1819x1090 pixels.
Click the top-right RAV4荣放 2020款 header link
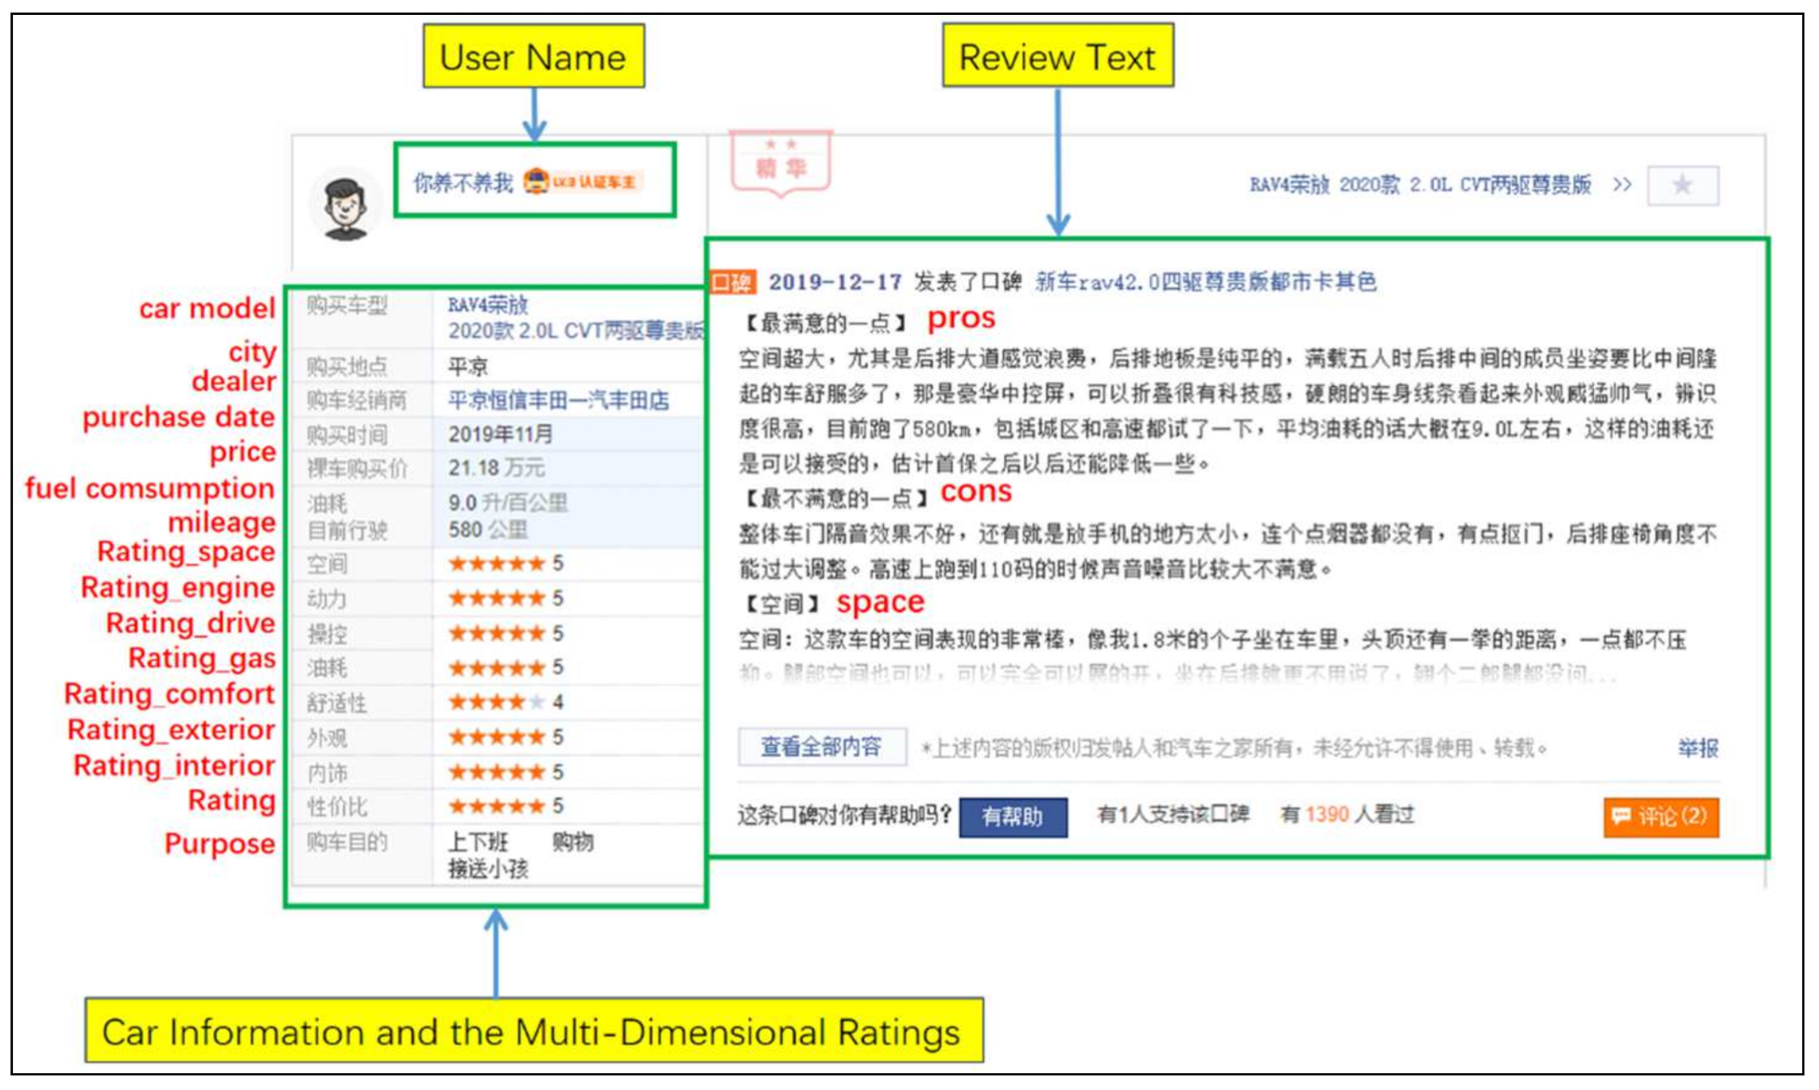pos(1419,185)
